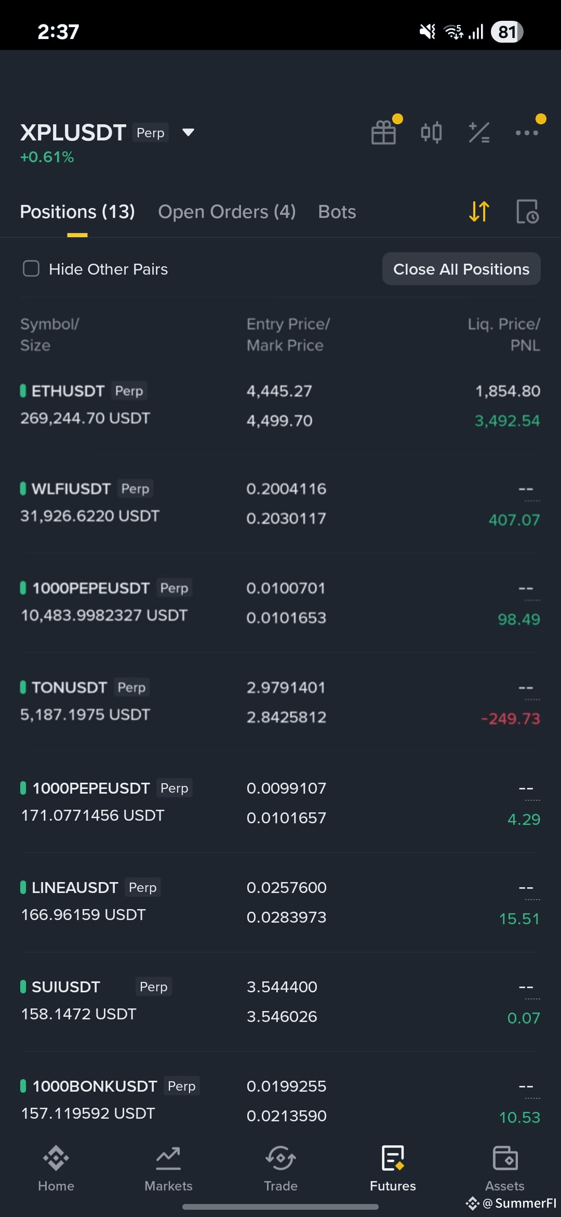Open the order history document icon
Screen dimensions: 561x1217
pos(527,212)
